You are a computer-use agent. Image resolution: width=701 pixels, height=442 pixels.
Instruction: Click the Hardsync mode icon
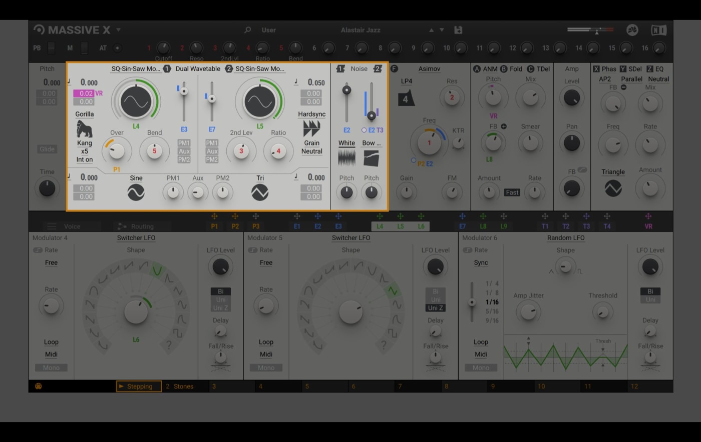[x=311, y=128]
